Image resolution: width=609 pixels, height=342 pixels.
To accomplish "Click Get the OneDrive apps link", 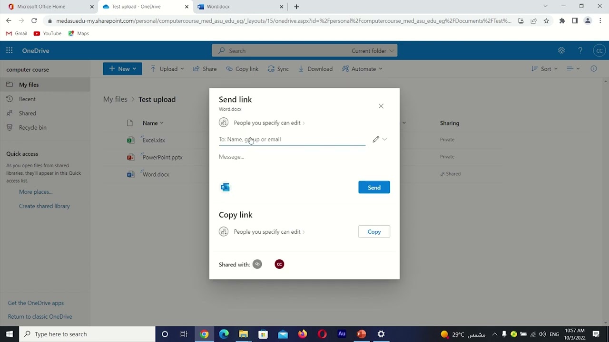I will (36, 303).
